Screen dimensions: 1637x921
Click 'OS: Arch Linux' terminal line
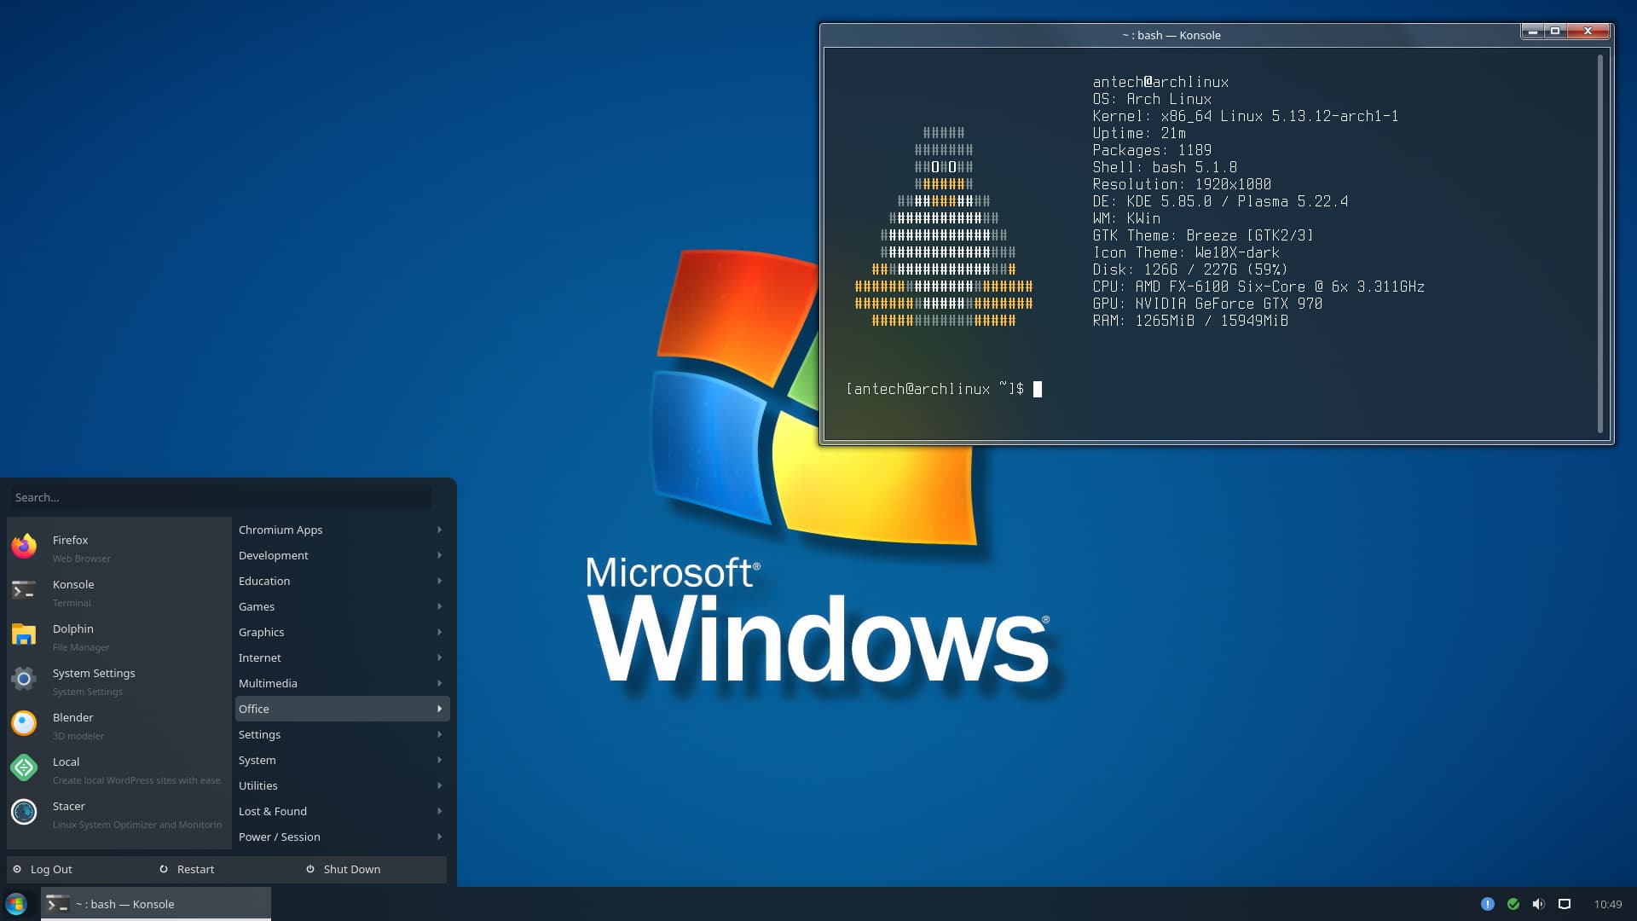(1152, 99)
